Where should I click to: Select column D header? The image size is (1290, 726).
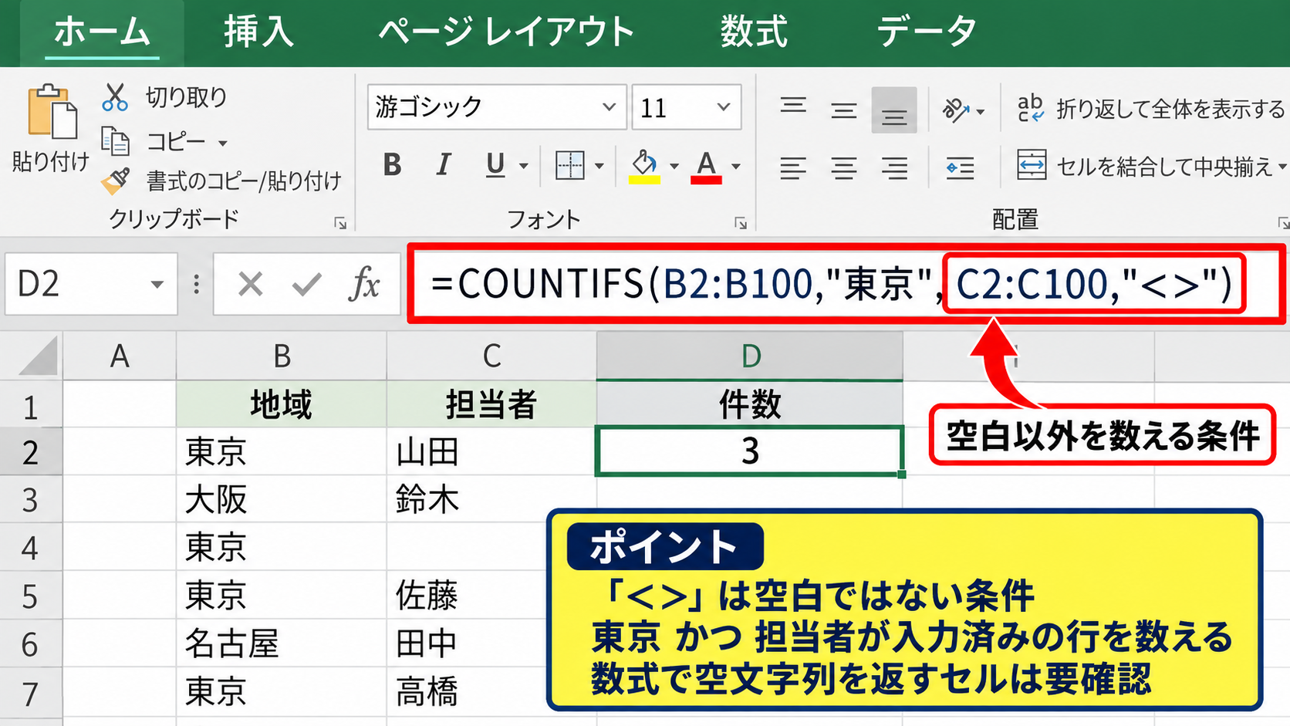(750, 356)
